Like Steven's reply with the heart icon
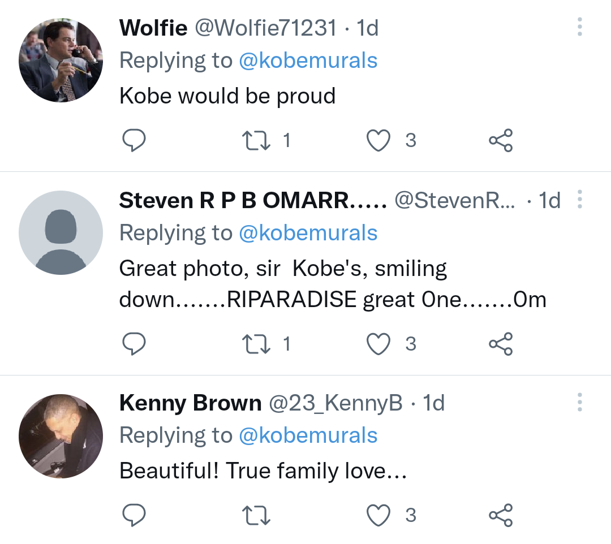Image resolution: width=611 pixels, height=544 pixels. (378, 343)
